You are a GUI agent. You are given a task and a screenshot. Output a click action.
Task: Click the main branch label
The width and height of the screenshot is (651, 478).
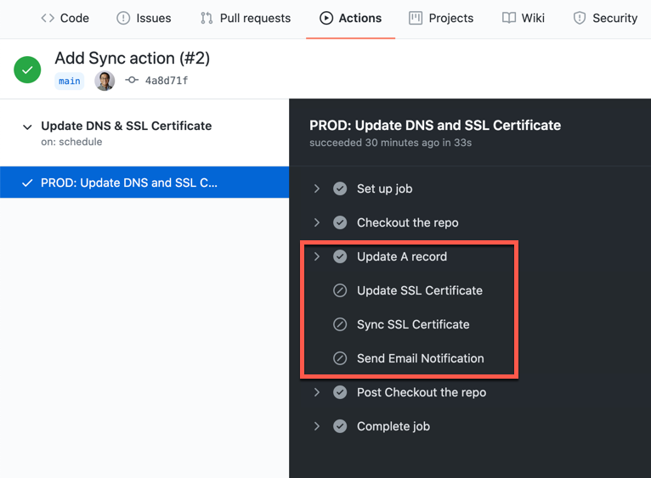click(x=70, y=81)
